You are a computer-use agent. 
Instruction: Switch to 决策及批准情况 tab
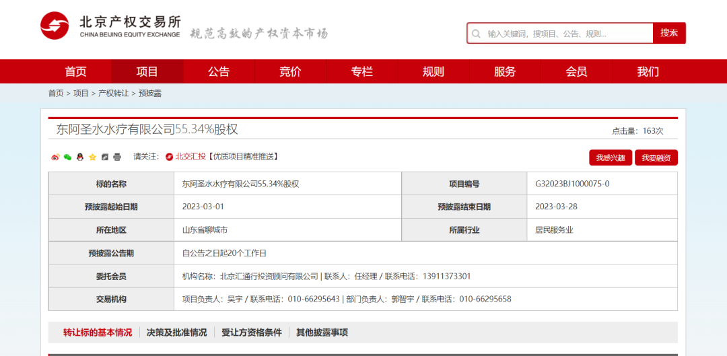pyautogui.click(x=176, y=332)
